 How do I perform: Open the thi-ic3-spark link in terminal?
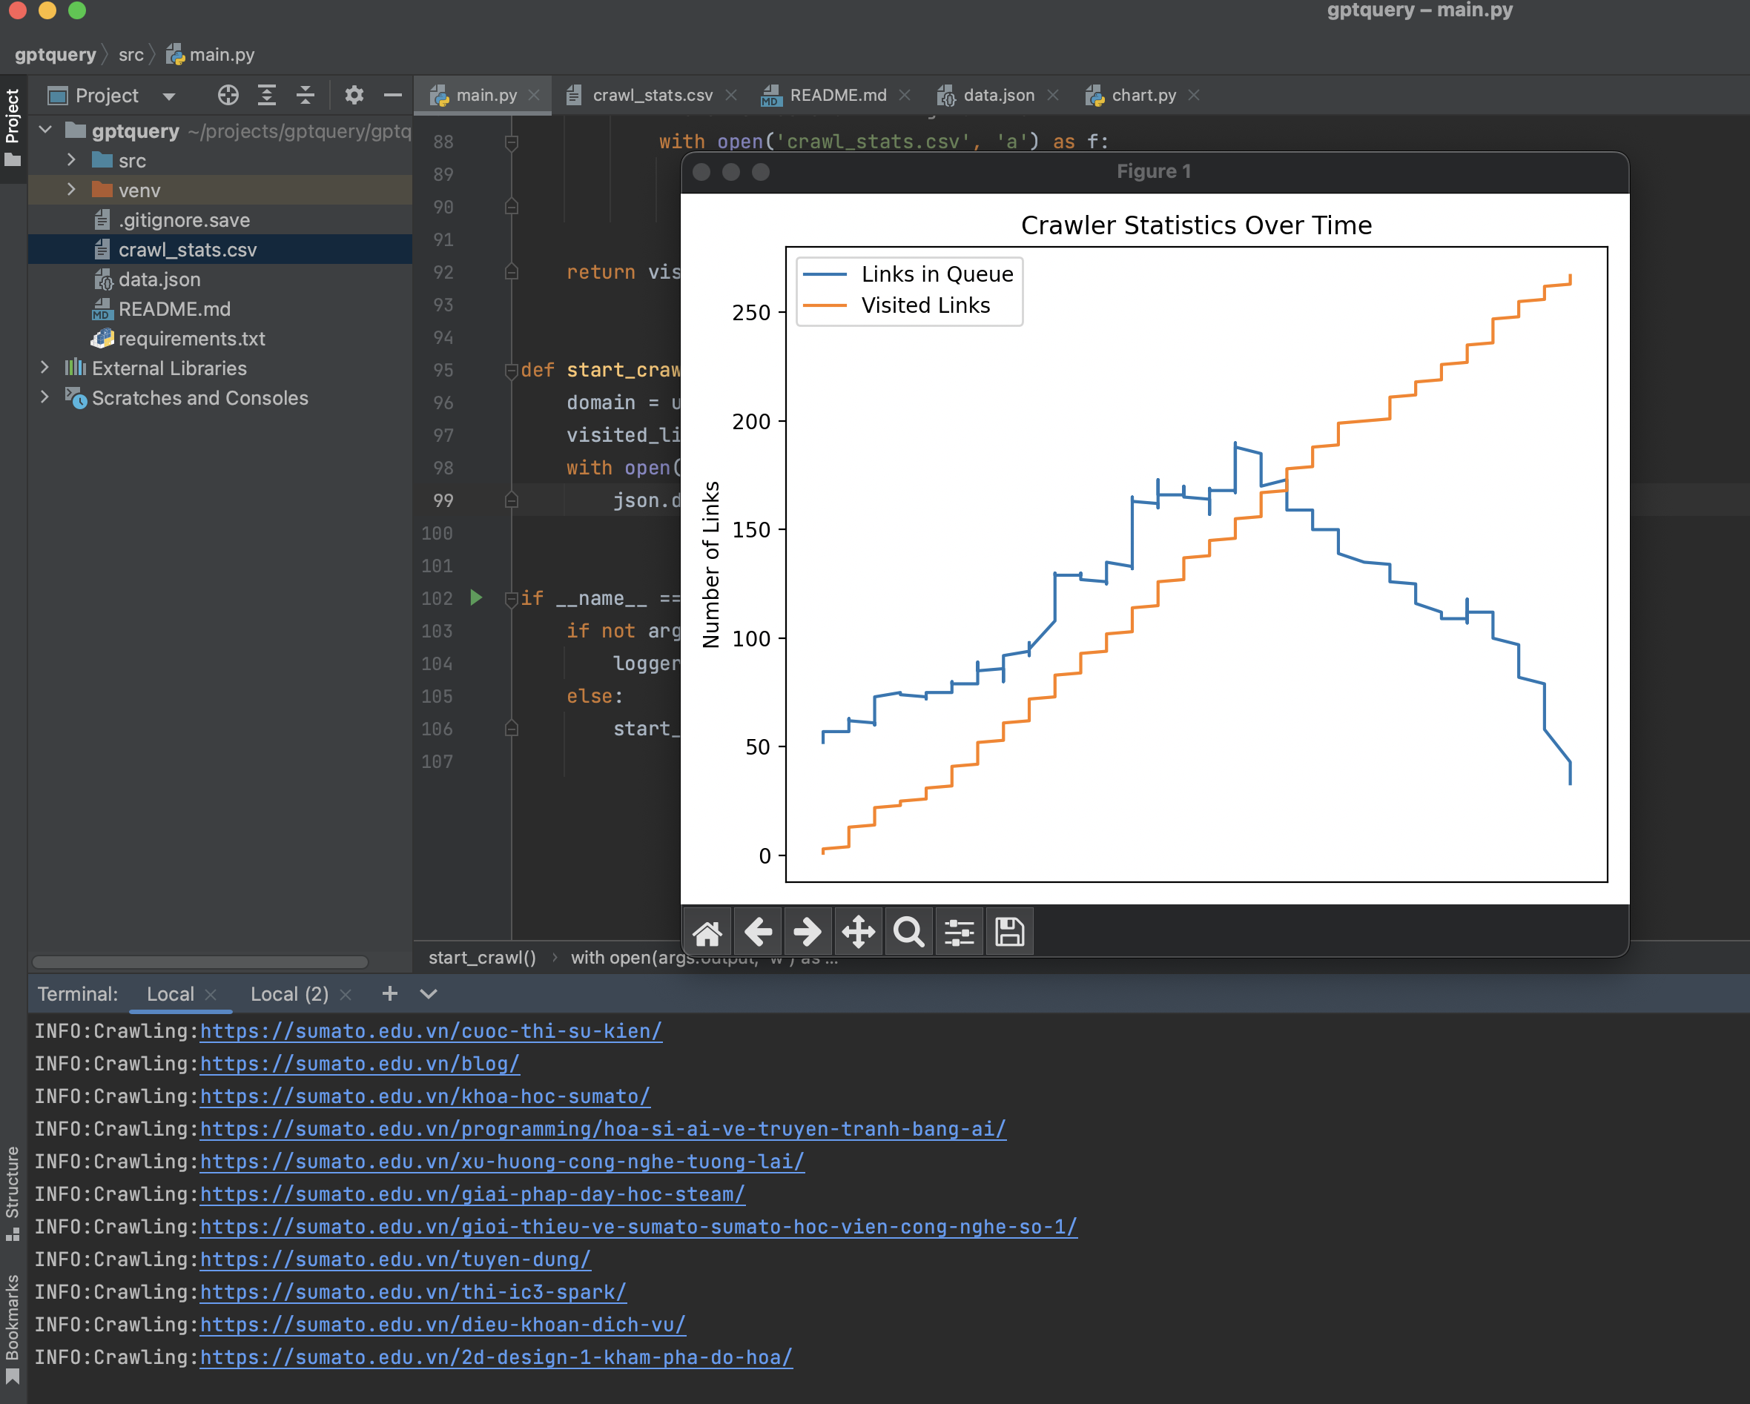pos(413,1292)
